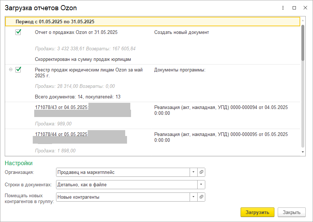The width and height of the screenshot is (313, 222).
Task: Uncheck Реестр продаж юридическим лицам checkbox
Action: coord(18,70)
